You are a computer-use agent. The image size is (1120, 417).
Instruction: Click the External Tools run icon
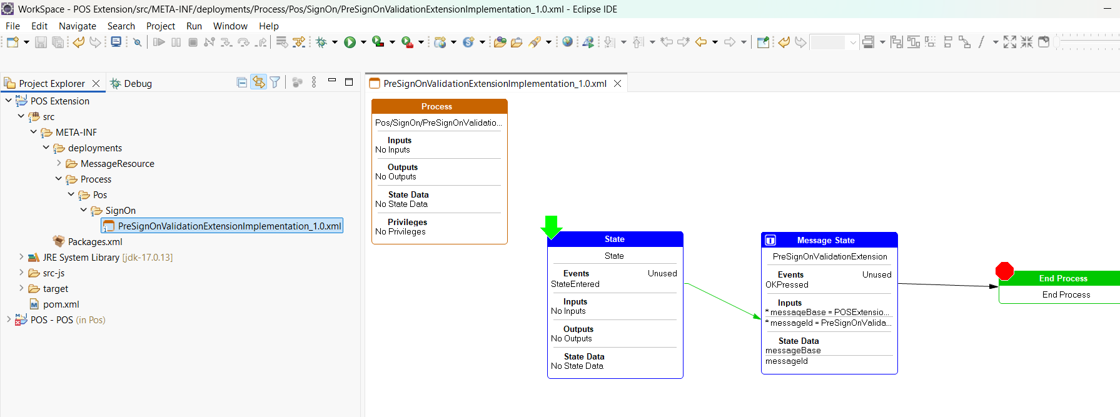[x=407, y=42]
